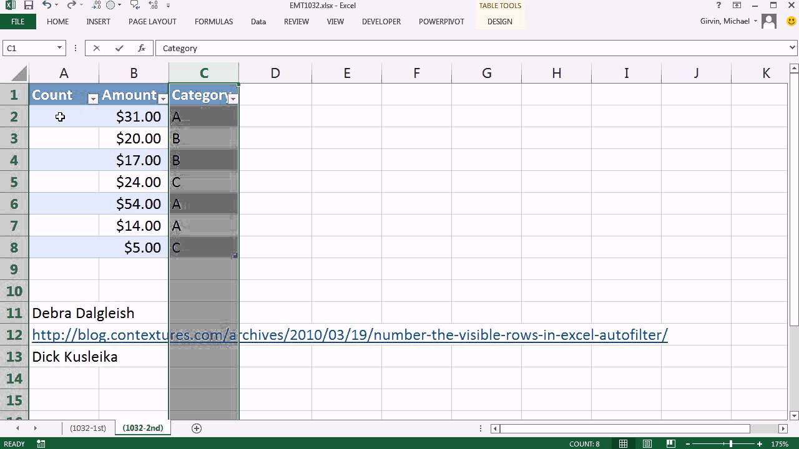The image size is (799, 449).
Task: Select the (1032-2nd) sheet tab
Action: pos(143,428)
